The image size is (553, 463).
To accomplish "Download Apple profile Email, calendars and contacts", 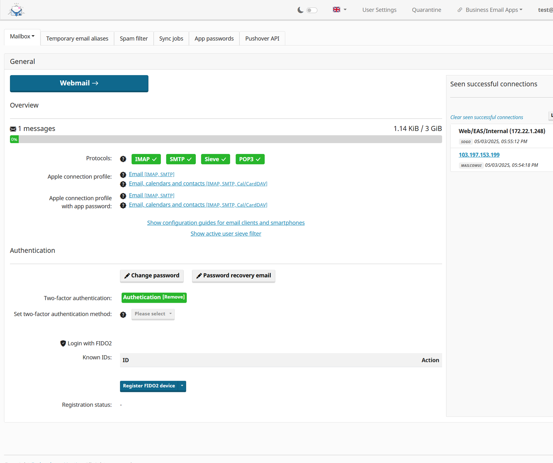I will pyautogui.click(x=198, y=184).
